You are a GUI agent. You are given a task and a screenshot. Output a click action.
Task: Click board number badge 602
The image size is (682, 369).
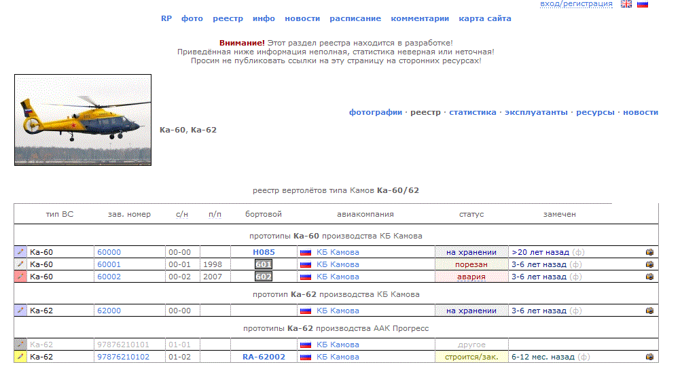pos(264,277)
